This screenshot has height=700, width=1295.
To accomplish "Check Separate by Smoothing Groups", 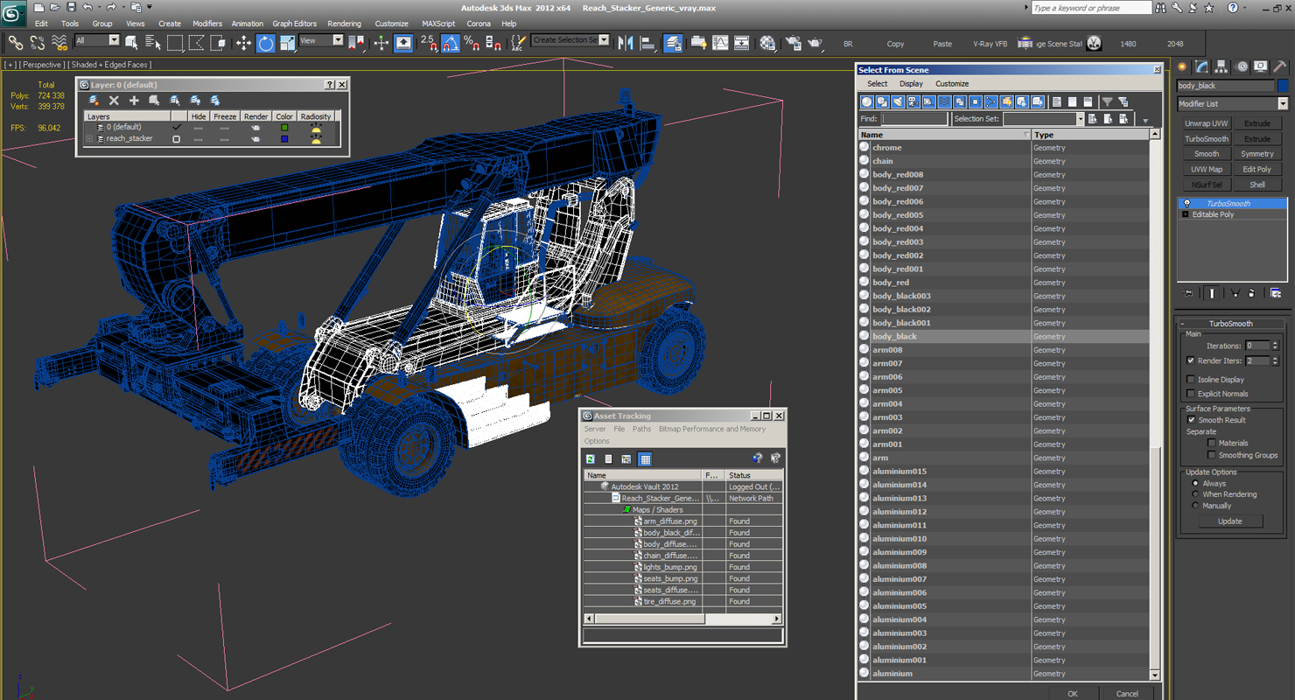I will (x=1212, y=455).
